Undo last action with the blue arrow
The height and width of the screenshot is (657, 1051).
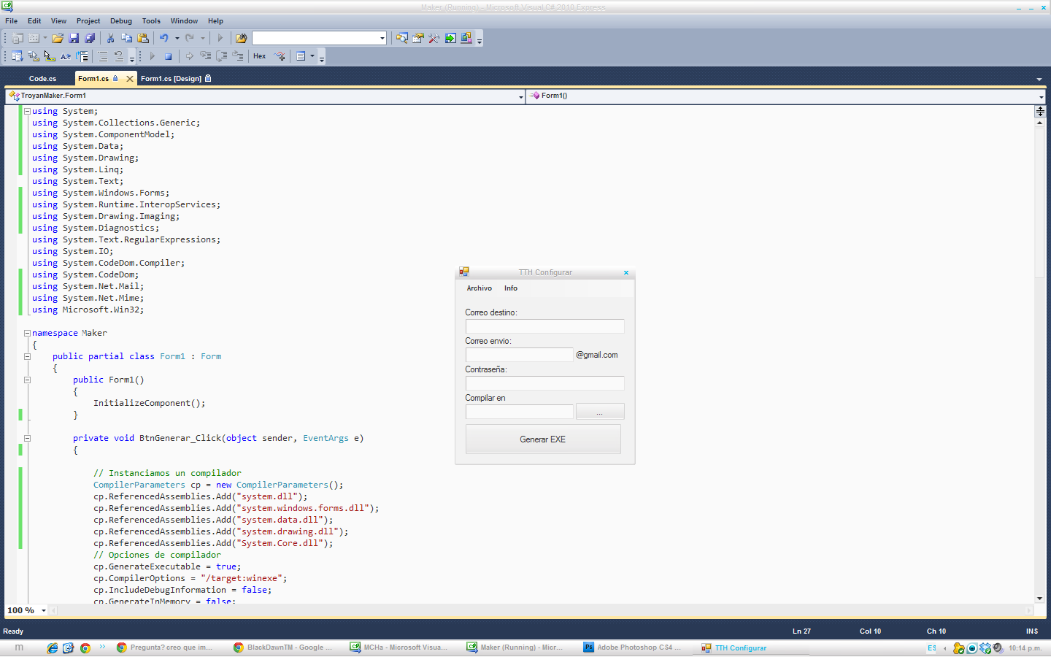(x=164, y=38)
